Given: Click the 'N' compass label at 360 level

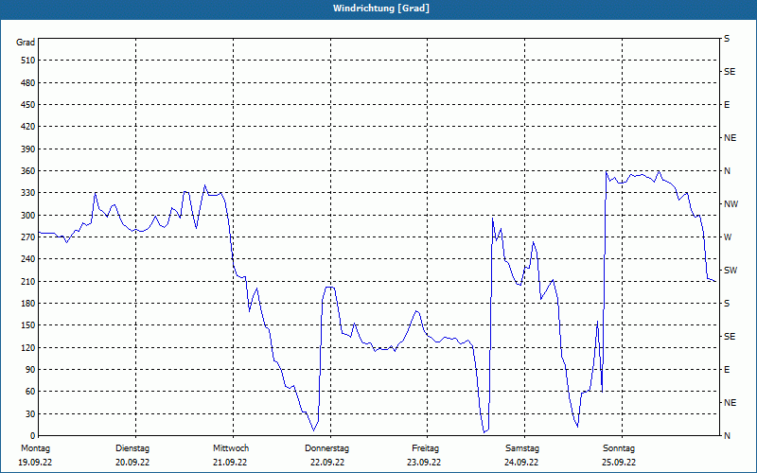Looking at the screenshot, I should click(x=728, y=171).
